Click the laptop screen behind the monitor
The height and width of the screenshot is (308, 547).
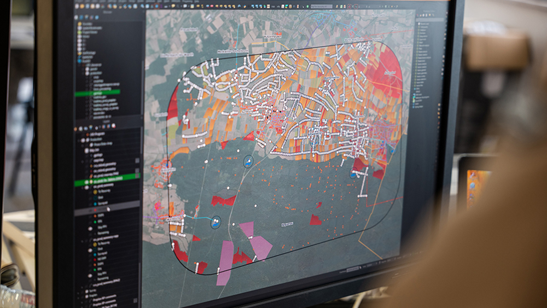tap(475, 187)
